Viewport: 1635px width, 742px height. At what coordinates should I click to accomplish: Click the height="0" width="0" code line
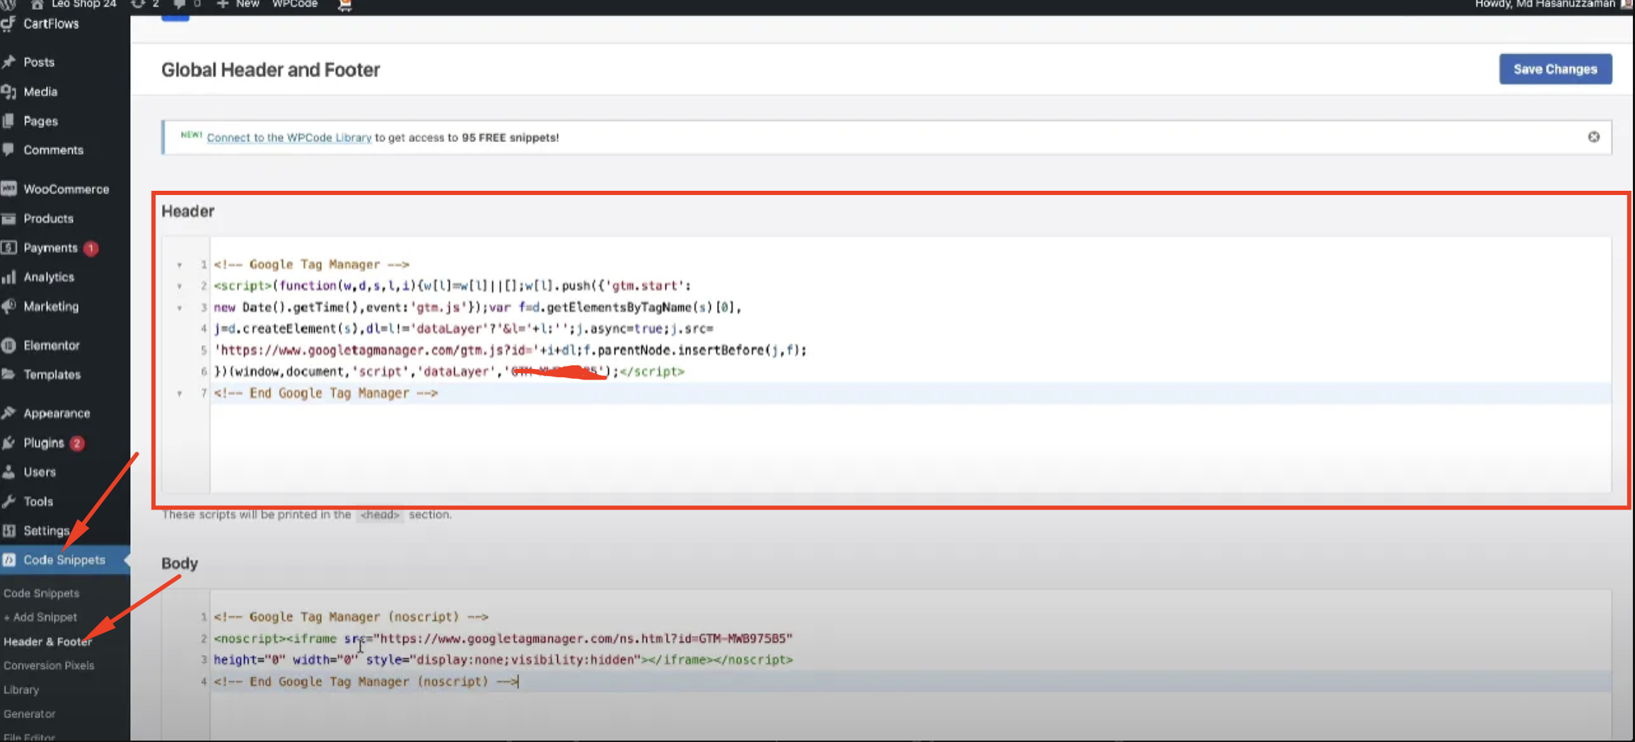tap(503, 660)
